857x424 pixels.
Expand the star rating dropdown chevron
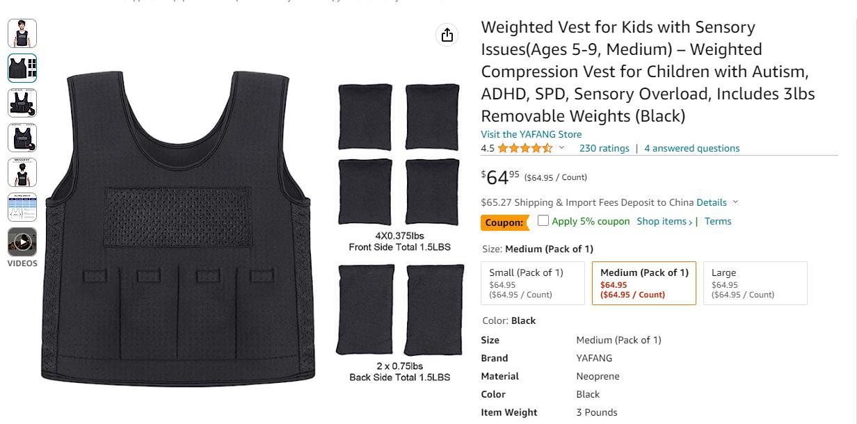(x=561, y=148)
